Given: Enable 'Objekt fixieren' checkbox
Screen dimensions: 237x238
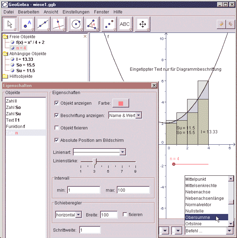Looking at the screenshot, I should pyautogui.click(x=57, y=128).
